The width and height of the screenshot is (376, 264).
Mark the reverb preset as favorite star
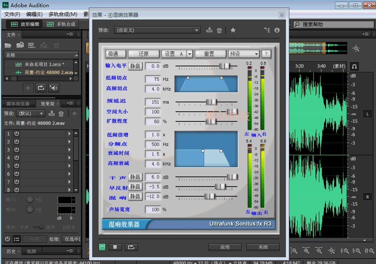click(233, 30)
